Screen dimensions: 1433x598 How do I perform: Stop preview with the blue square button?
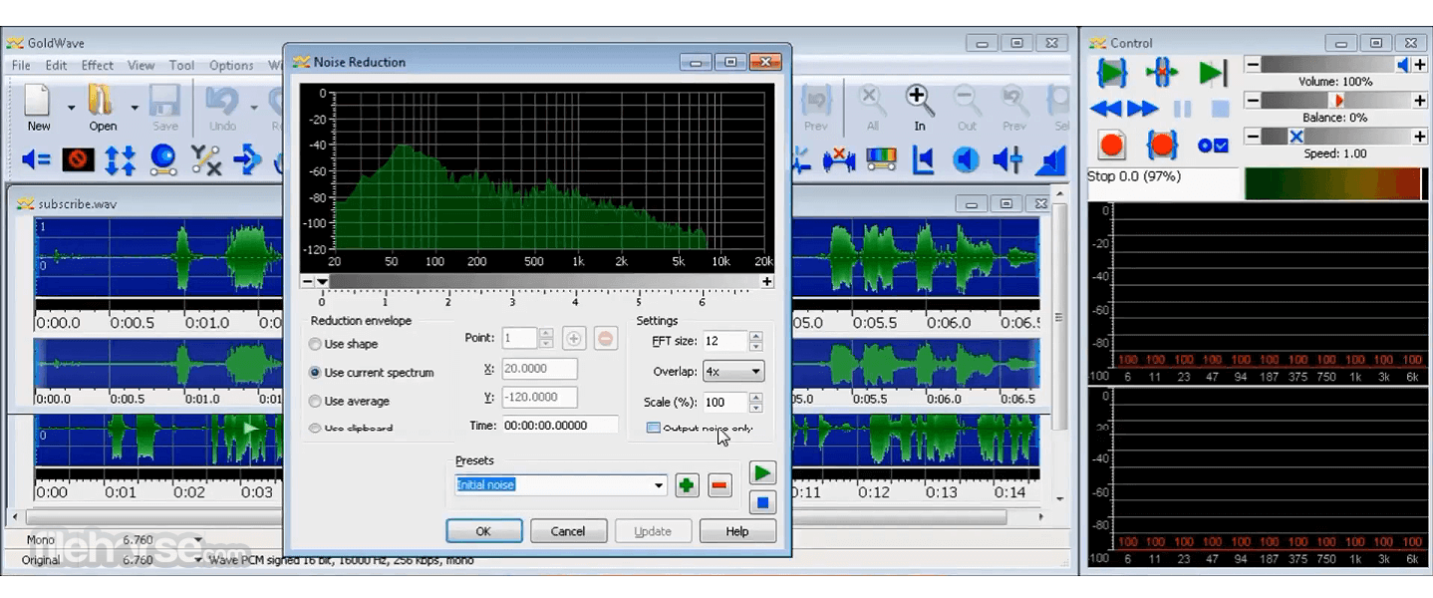point(762,502)
